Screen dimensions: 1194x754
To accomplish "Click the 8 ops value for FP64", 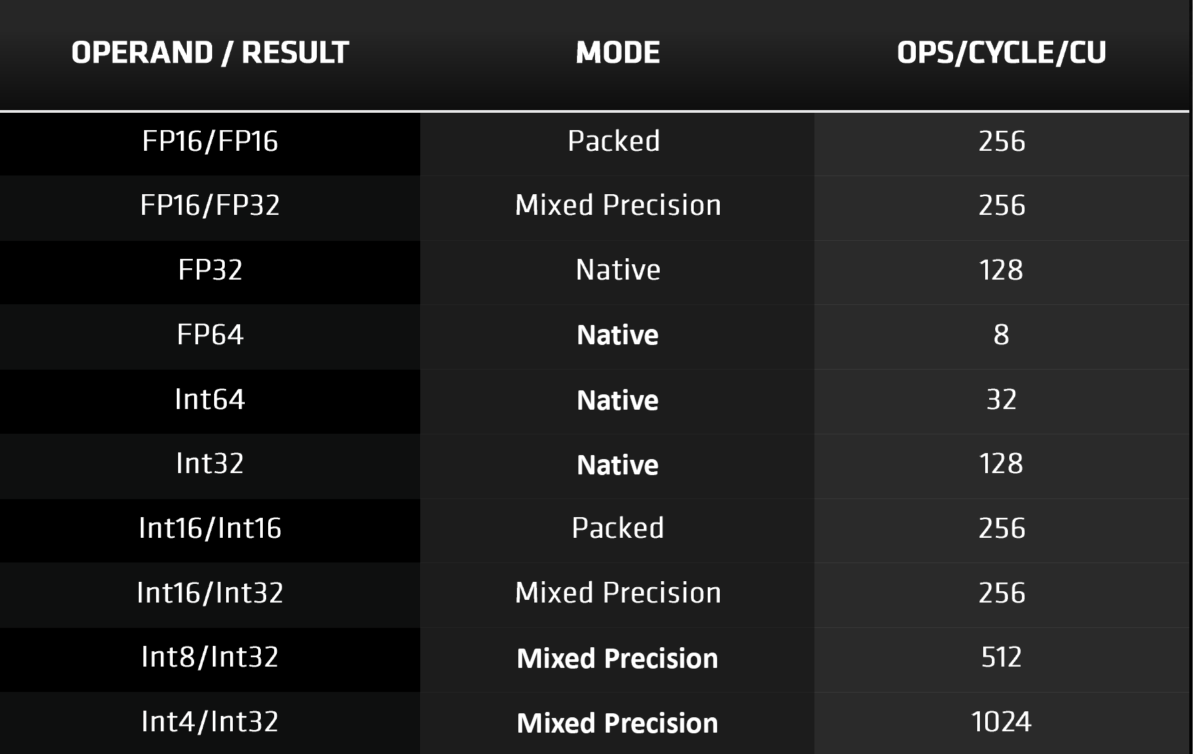I will (1001, 334).
